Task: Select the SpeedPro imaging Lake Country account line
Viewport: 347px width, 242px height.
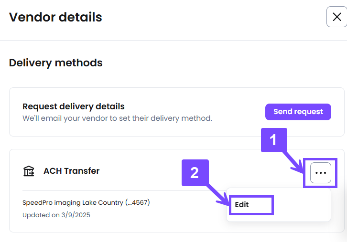Action: 86,203
